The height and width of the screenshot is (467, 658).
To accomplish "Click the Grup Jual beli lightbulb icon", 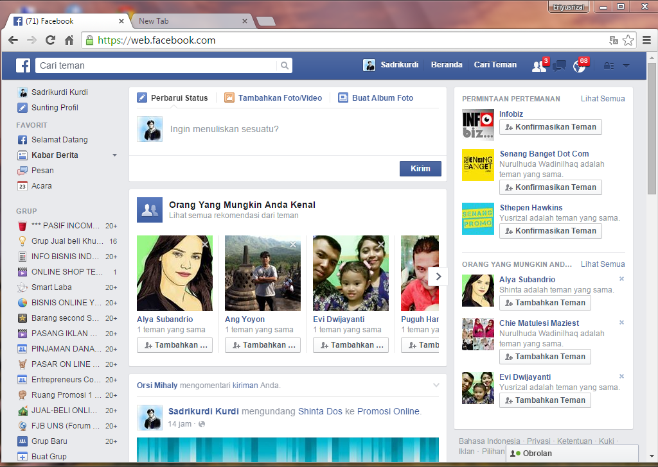I will (22, 241).
